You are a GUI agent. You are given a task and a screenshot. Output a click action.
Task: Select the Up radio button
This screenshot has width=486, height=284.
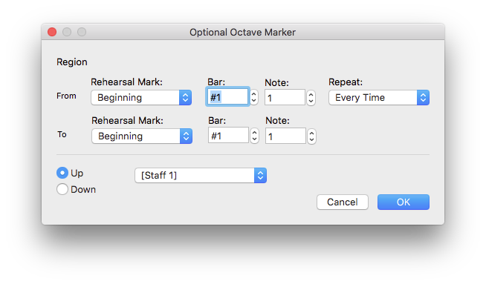coord(62,173)
